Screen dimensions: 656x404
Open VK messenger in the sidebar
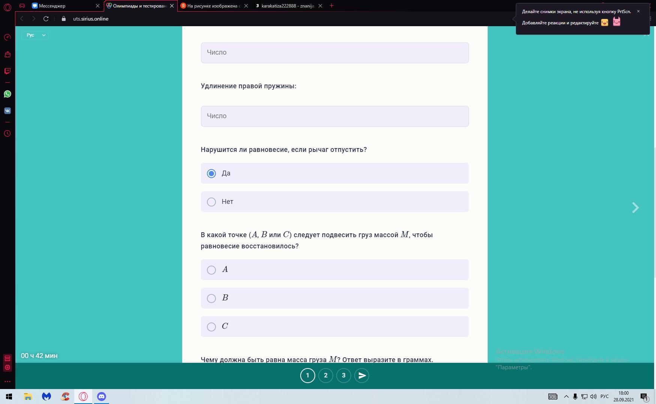pos(7,111)
